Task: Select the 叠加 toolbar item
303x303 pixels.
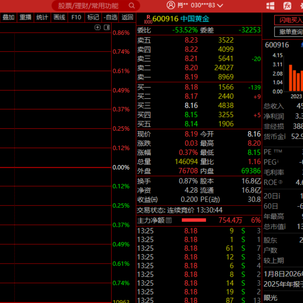Action: (x=8, y=17)
